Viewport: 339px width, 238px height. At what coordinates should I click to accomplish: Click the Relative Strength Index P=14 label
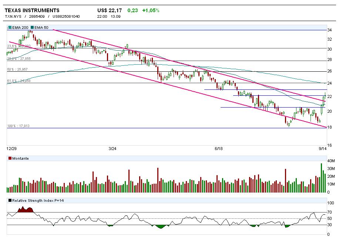point(38,200)
